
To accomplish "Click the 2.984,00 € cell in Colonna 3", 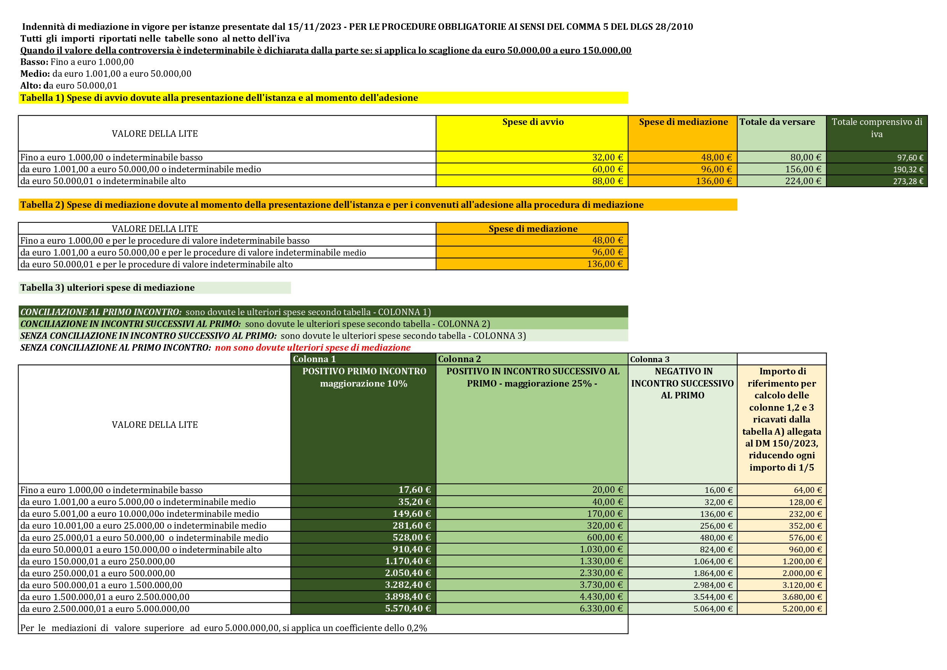I will (683, 585).
